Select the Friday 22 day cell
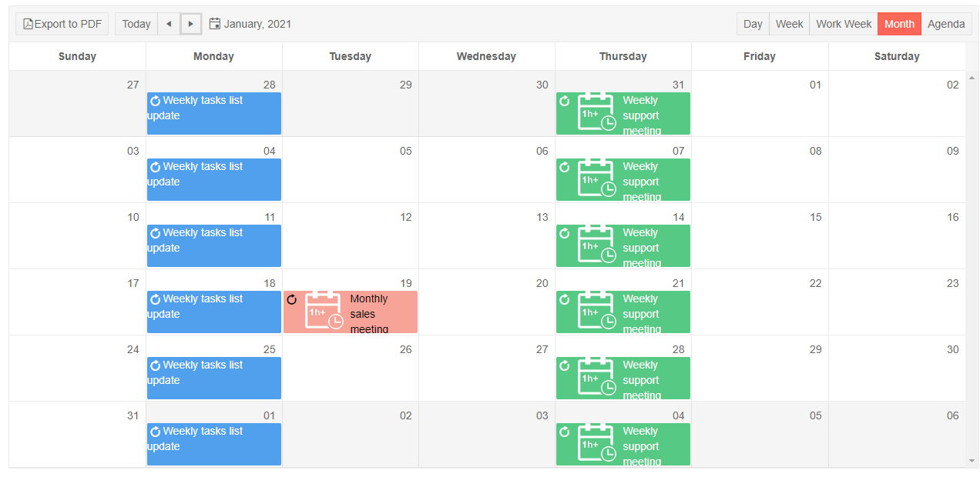Screen dimensions: 980x477 760,308
